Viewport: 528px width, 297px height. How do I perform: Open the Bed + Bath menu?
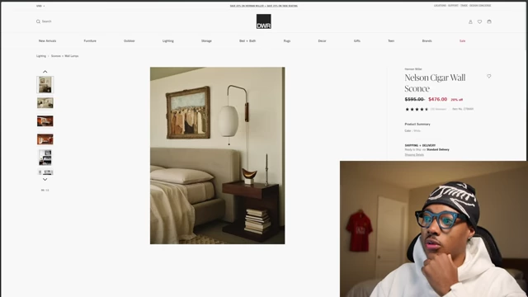click(x=247, y=40)
